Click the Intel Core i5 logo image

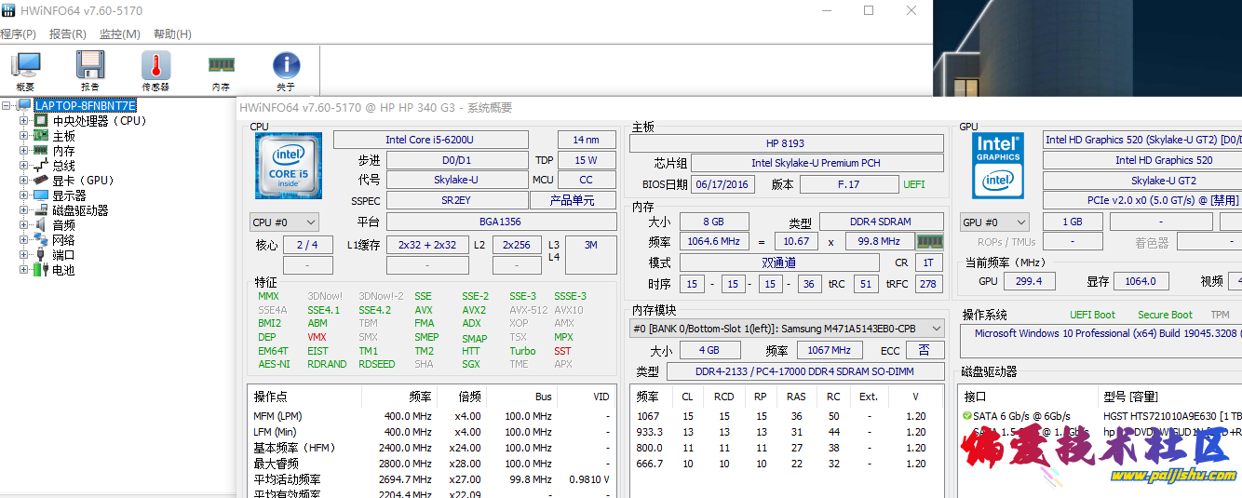289,166
